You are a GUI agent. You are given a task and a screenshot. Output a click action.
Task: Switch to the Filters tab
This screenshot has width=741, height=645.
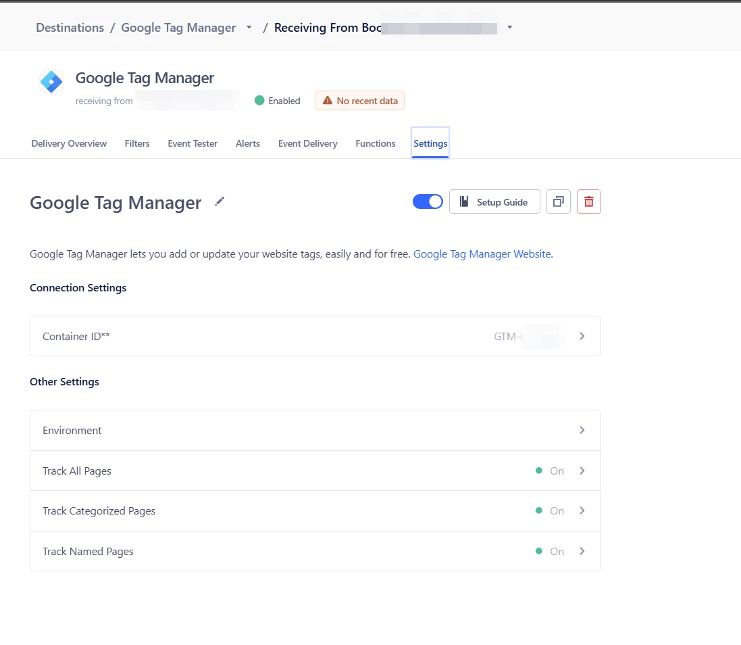pyautogui.click(x=137, y=143)
